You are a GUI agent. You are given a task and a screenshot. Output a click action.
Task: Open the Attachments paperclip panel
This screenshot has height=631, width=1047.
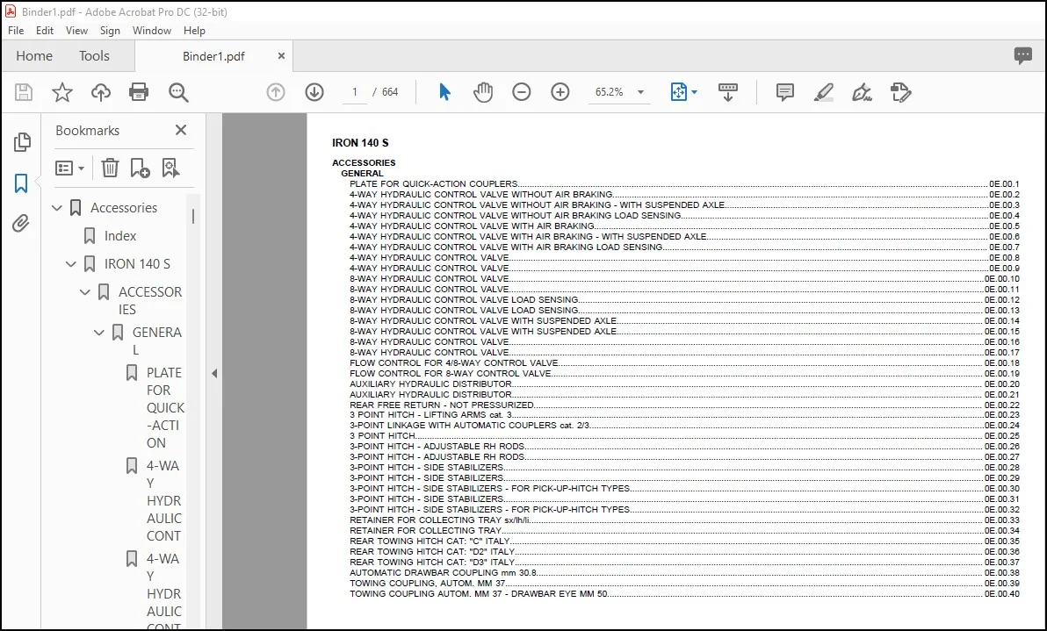click(21, 223)
